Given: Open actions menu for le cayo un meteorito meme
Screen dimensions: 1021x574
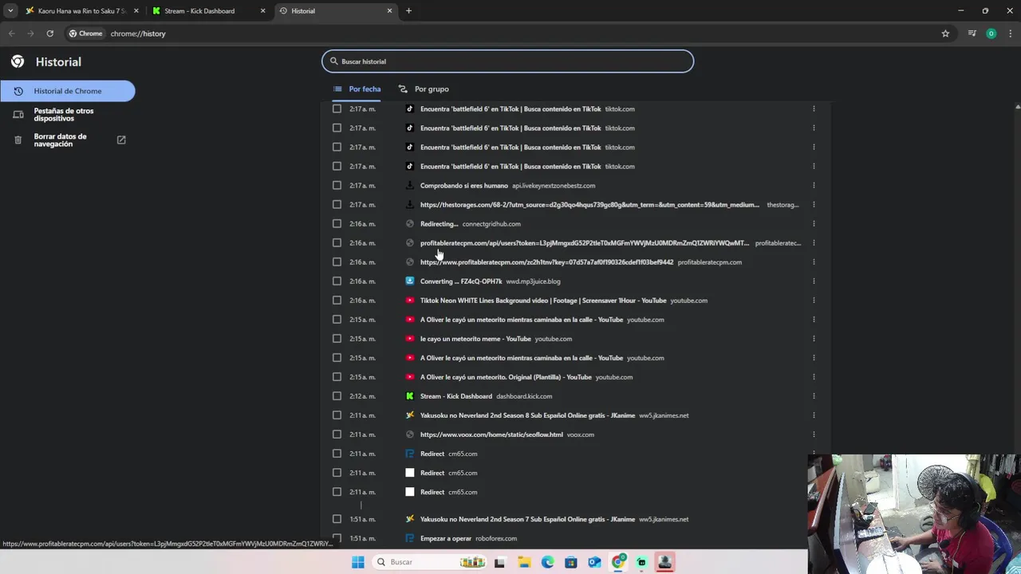Looking at the screenshot, I should point(814,339).
